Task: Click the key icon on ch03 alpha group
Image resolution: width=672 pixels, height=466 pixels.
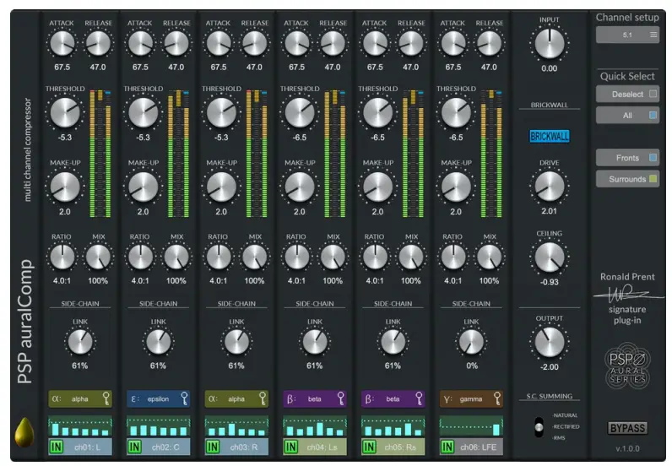Action: click(263, 398)
